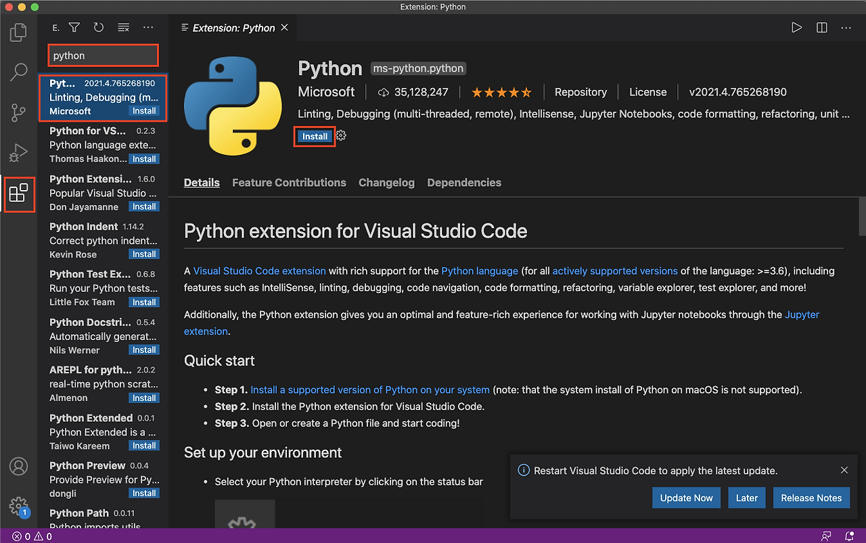
Task: Select the Extensions view icon
Action: 19,193
